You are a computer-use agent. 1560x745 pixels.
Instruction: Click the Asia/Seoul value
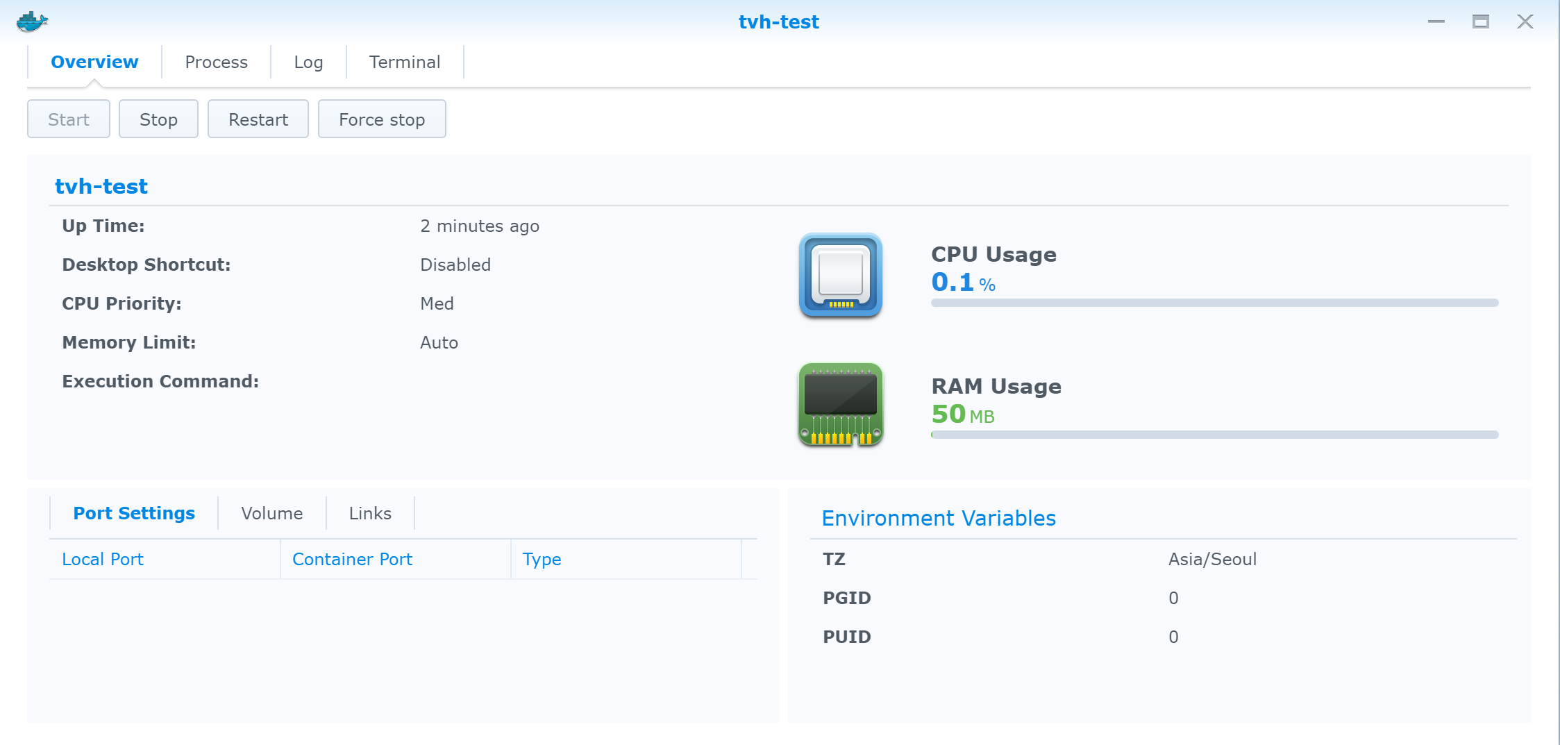click(x=1212, y=559)
